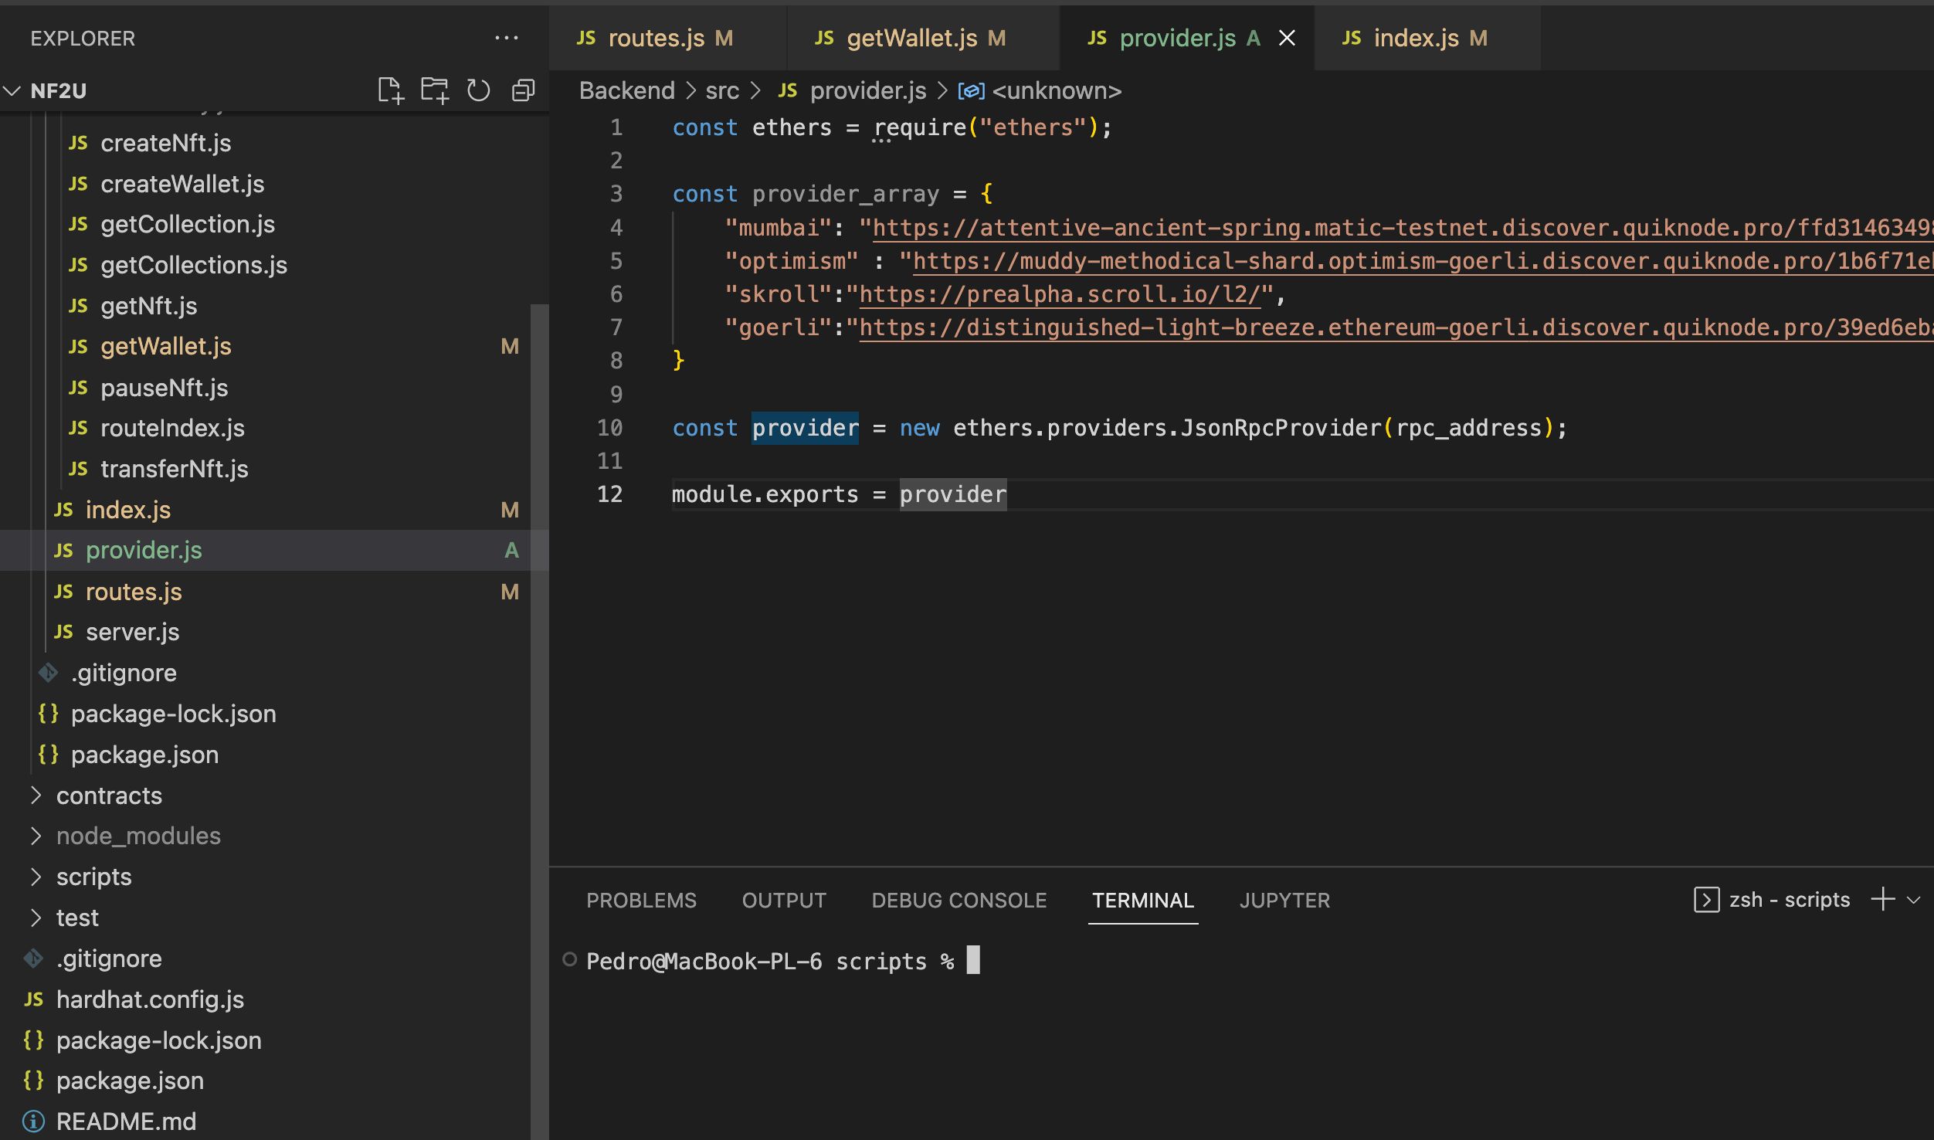Open the JUPYTER panel tab

(1284, 901)
